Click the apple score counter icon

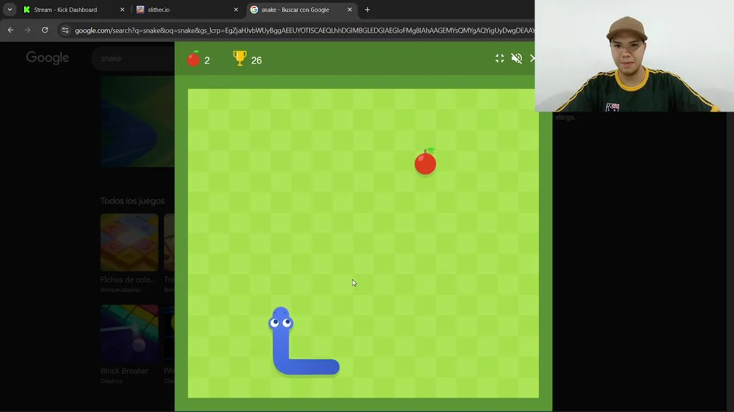[x=194, y=59]
